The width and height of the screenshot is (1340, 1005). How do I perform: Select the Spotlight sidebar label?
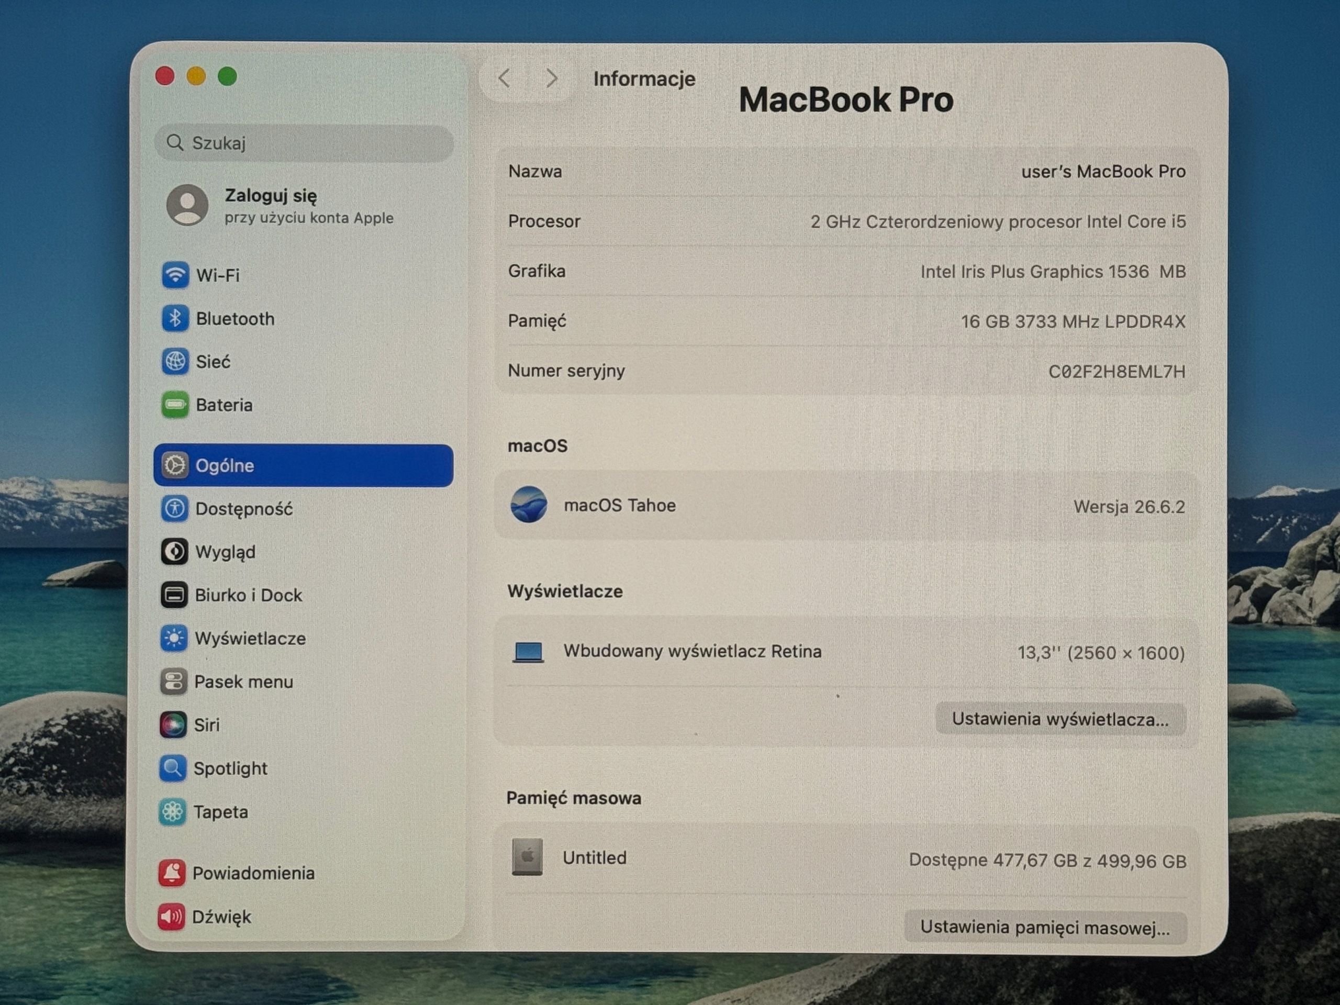click(230, 769)
